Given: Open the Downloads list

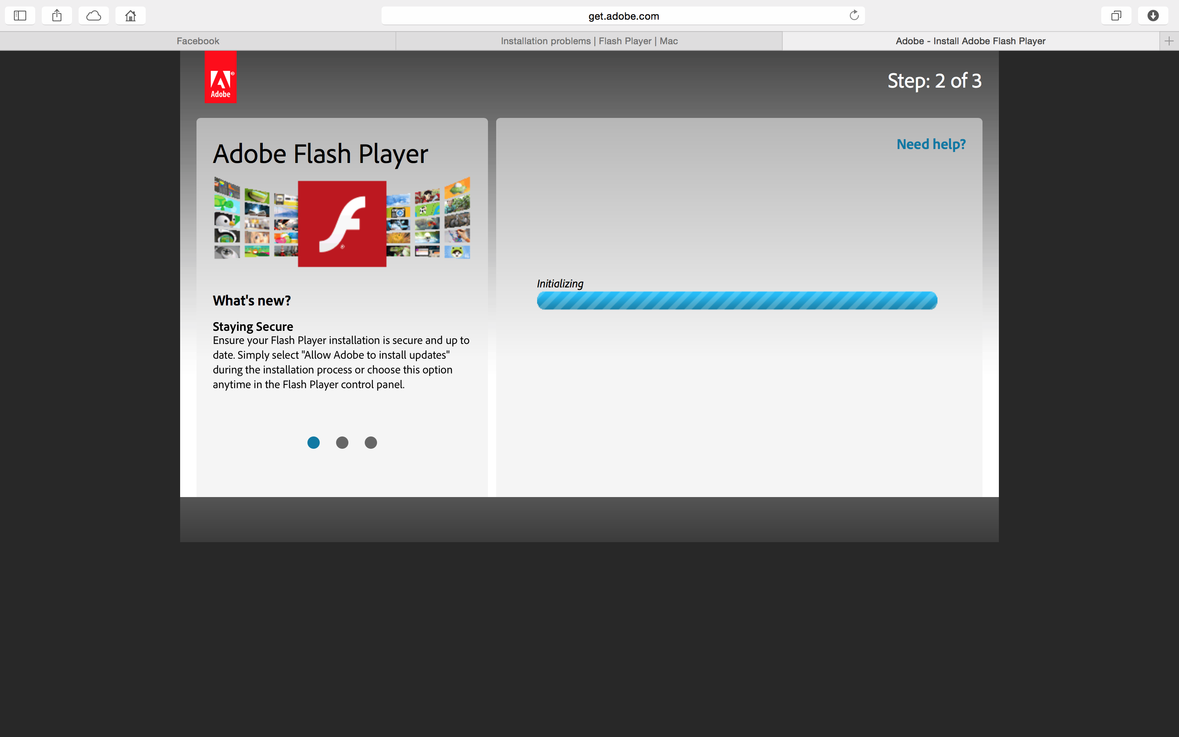Looking at the screenshot, I should pyautogui.click(x=1153, y=16).
